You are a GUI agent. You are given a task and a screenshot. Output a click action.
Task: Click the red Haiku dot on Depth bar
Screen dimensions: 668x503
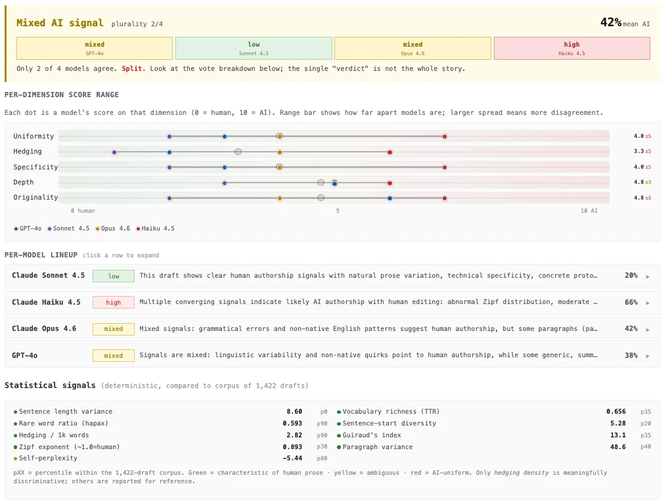pos(390,183)
